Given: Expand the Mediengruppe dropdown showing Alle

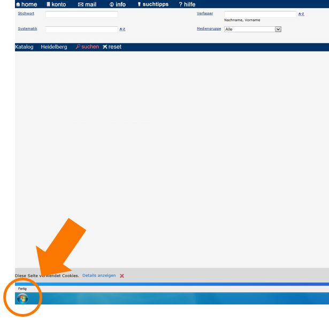Looking at the screenshot, I should click(x=253, y=29).
